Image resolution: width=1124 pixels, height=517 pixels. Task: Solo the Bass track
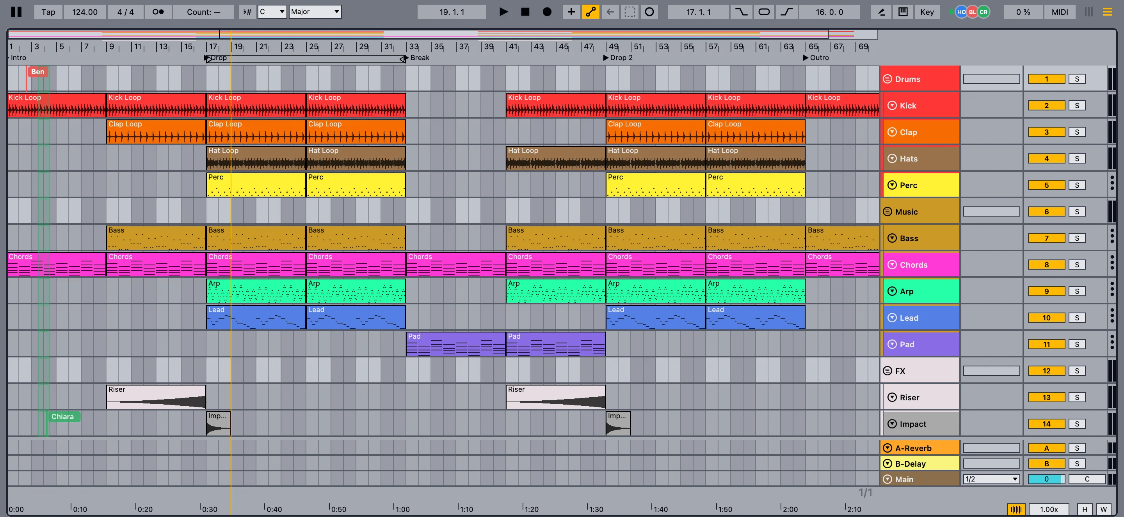1077,238
